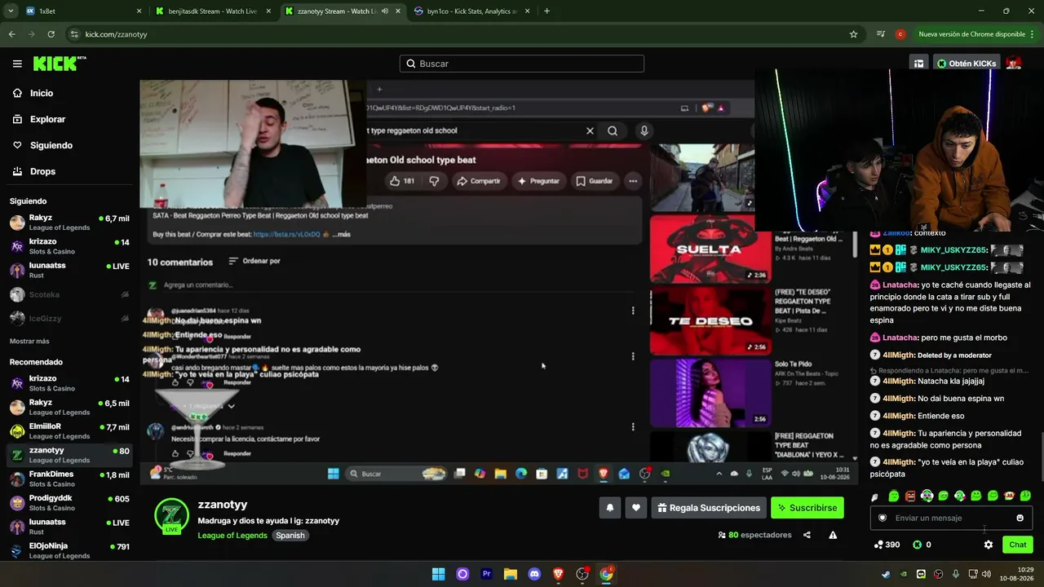Click the 390 channel points icon
The image size is (1044, 587).
(x=878, y=545)
